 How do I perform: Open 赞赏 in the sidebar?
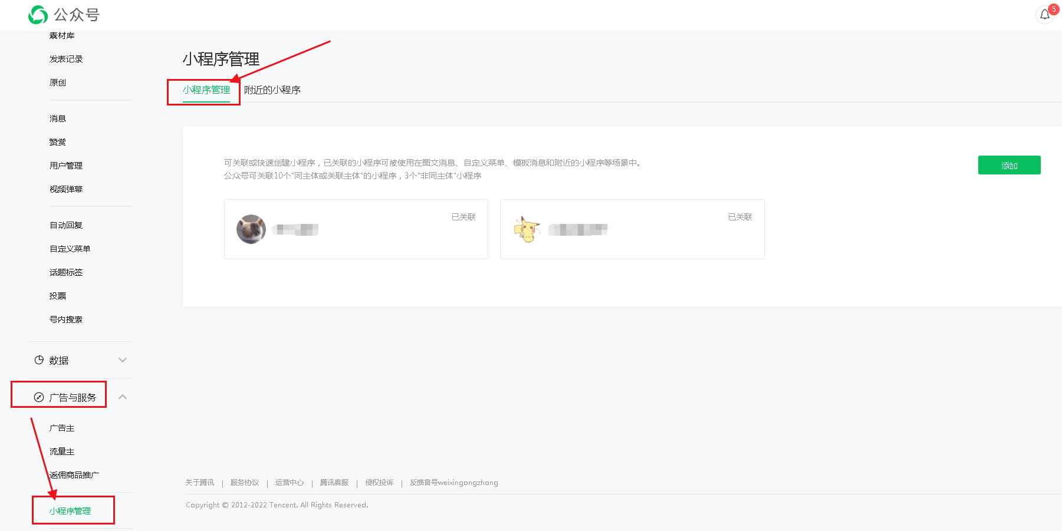point(58,142)
